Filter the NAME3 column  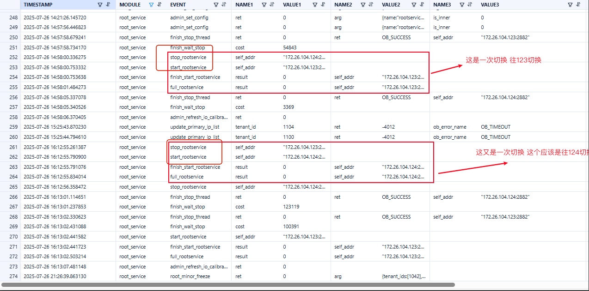tap(462, 5)
